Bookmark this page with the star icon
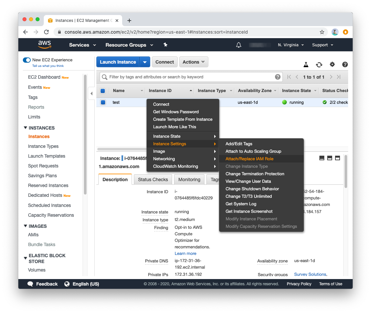The image size is (371, 313). [322, 32]
